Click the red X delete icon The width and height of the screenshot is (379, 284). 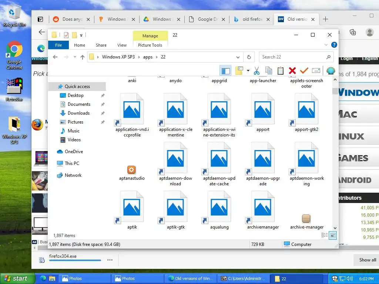[x=292, y=71]
